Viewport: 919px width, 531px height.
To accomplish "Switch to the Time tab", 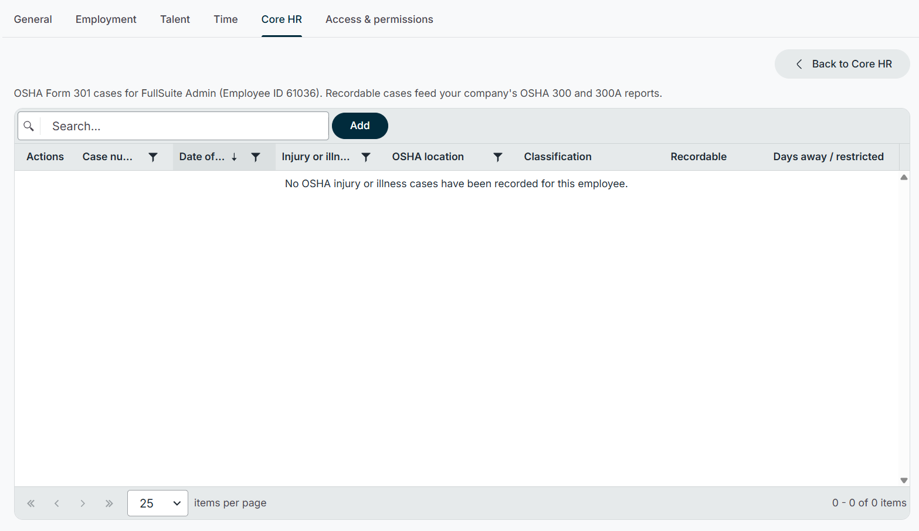I will [x=226, y=19].
